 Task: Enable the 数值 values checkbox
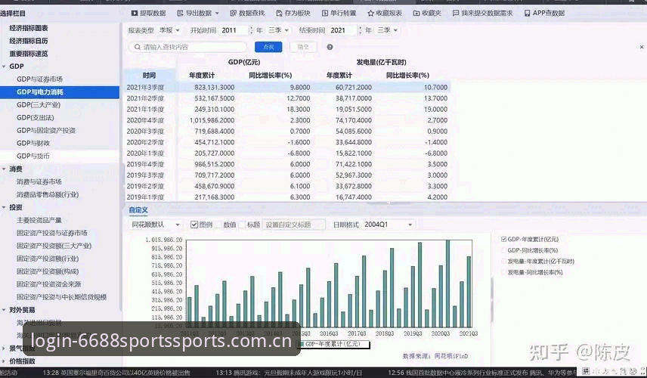click(218, 225)
